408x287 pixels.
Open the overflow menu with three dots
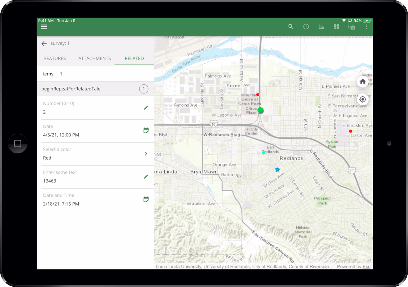click(x=367, y=26)
